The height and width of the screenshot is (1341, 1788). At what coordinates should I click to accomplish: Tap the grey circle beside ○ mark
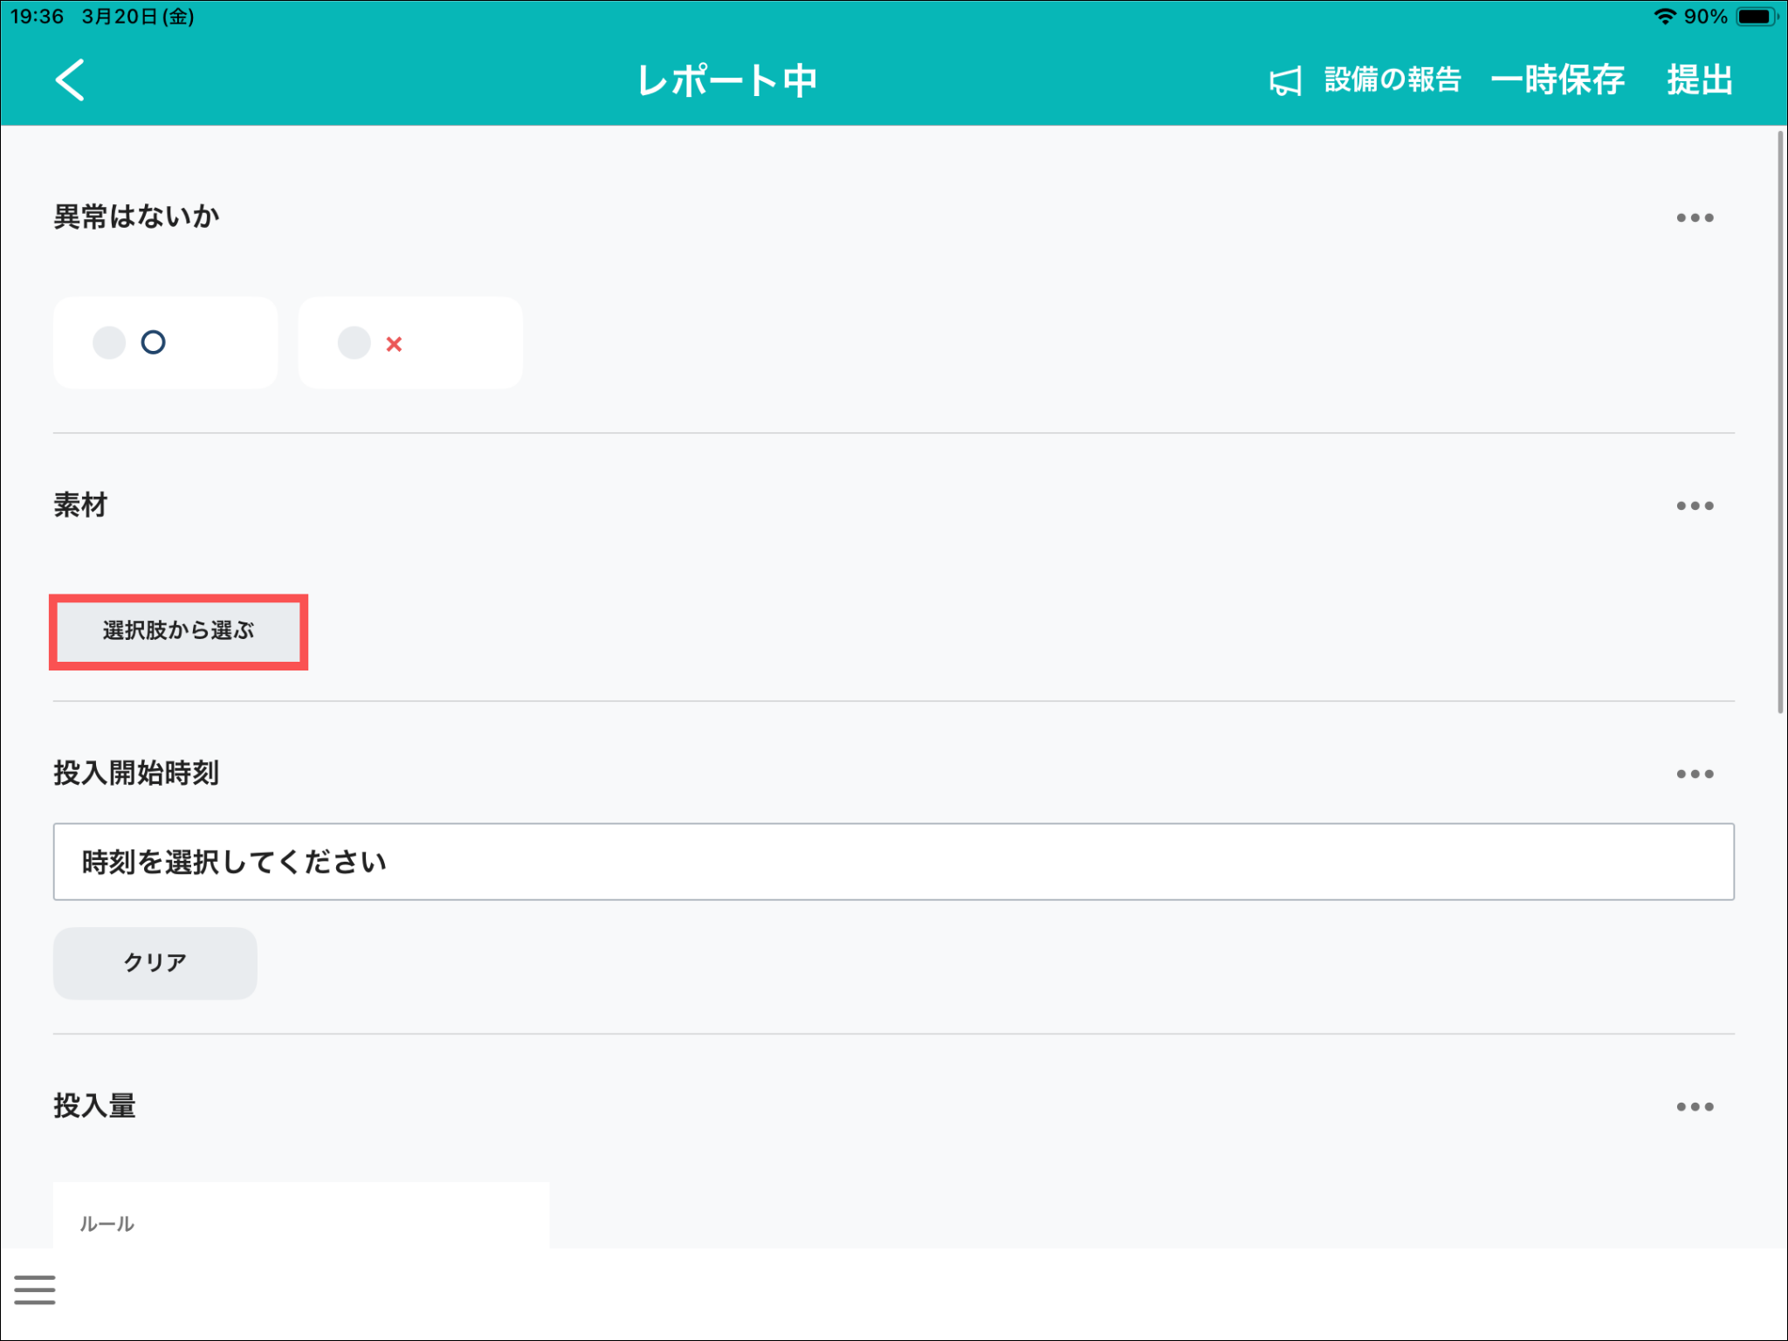(x=109, y=342)
